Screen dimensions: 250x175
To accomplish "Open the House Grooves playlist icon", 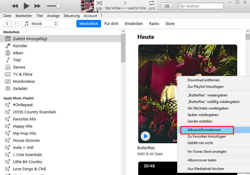I will point(7,140).
